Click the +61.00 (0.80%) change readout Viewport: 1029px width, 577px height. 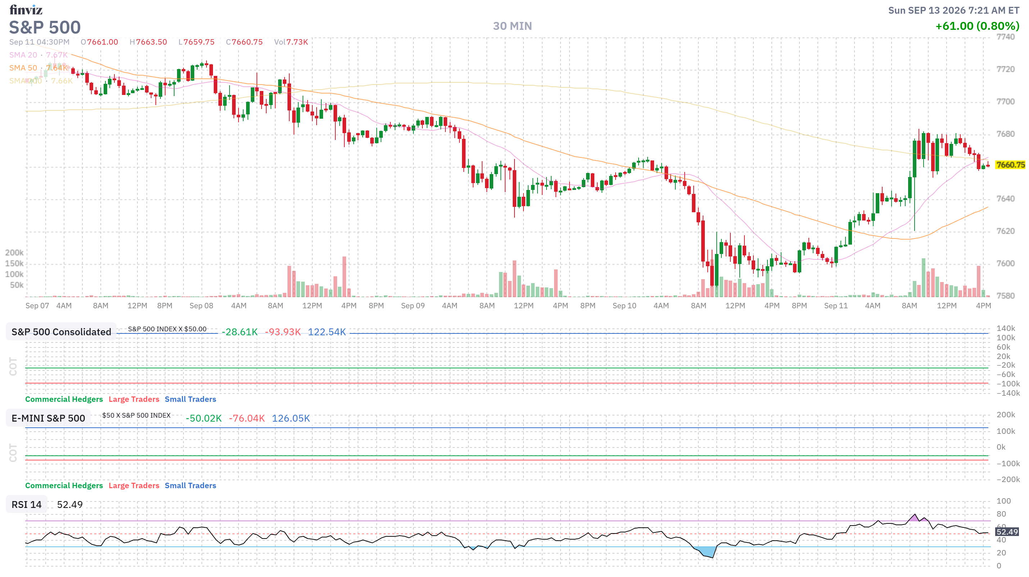point(977,26)
